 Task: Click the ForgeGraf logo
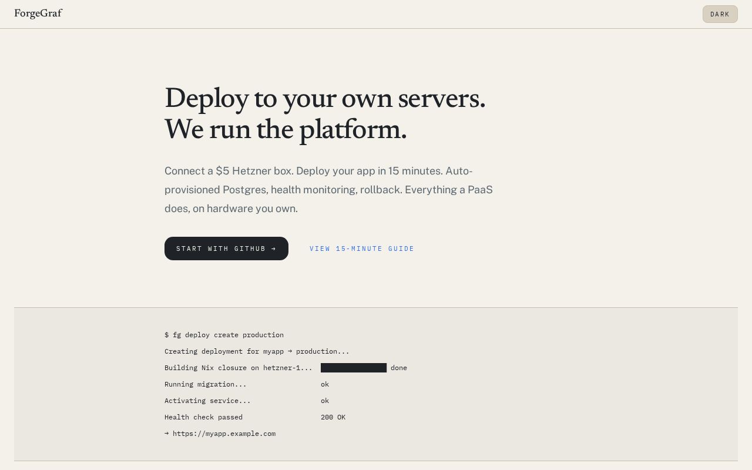point(38,14)
